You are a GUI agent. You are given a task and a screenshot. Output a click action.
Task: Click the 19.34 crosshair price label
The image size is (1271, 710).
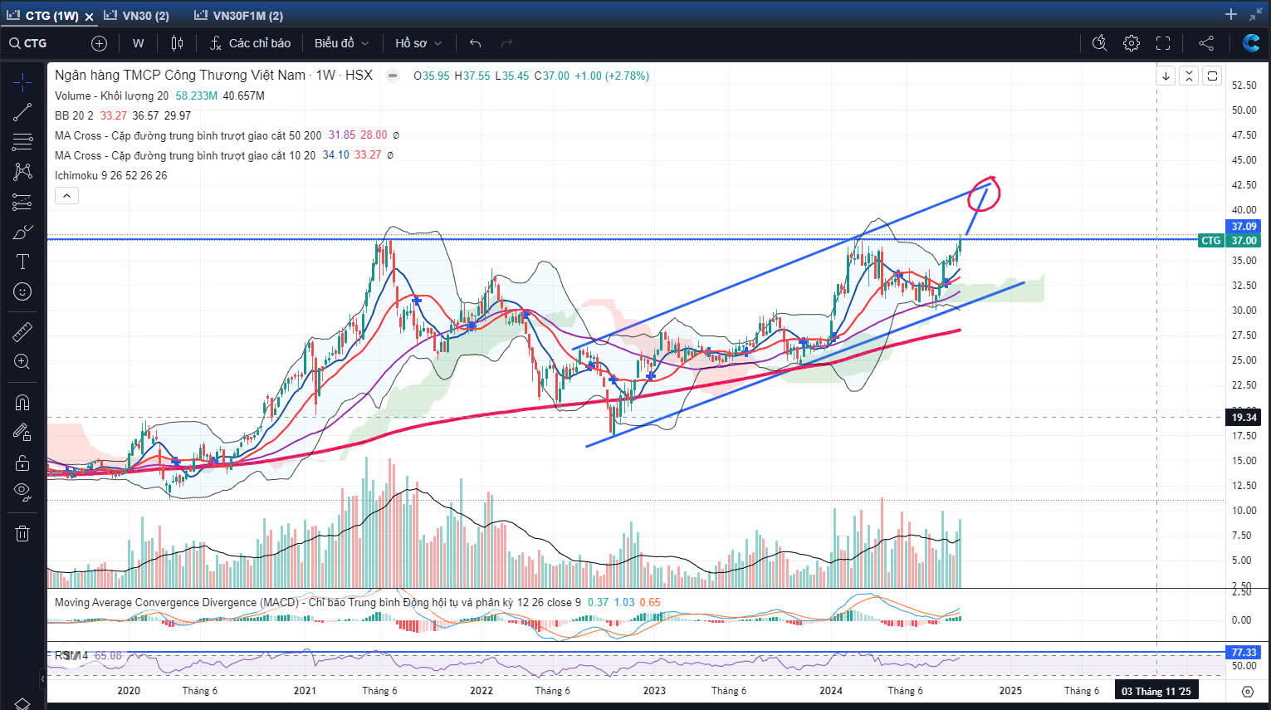(x=1244, y=418)
